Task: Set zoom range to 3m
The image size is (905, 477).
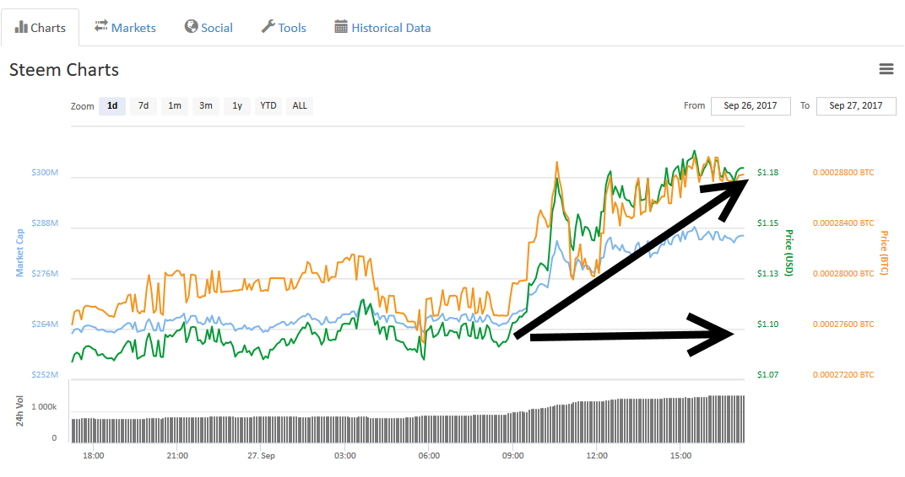Action: [205, 106]
